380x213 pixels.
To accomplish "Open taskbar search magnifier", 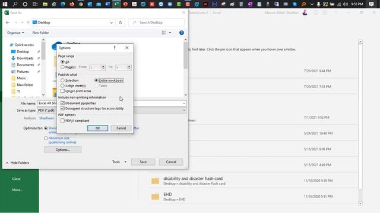I will [15, 4].
